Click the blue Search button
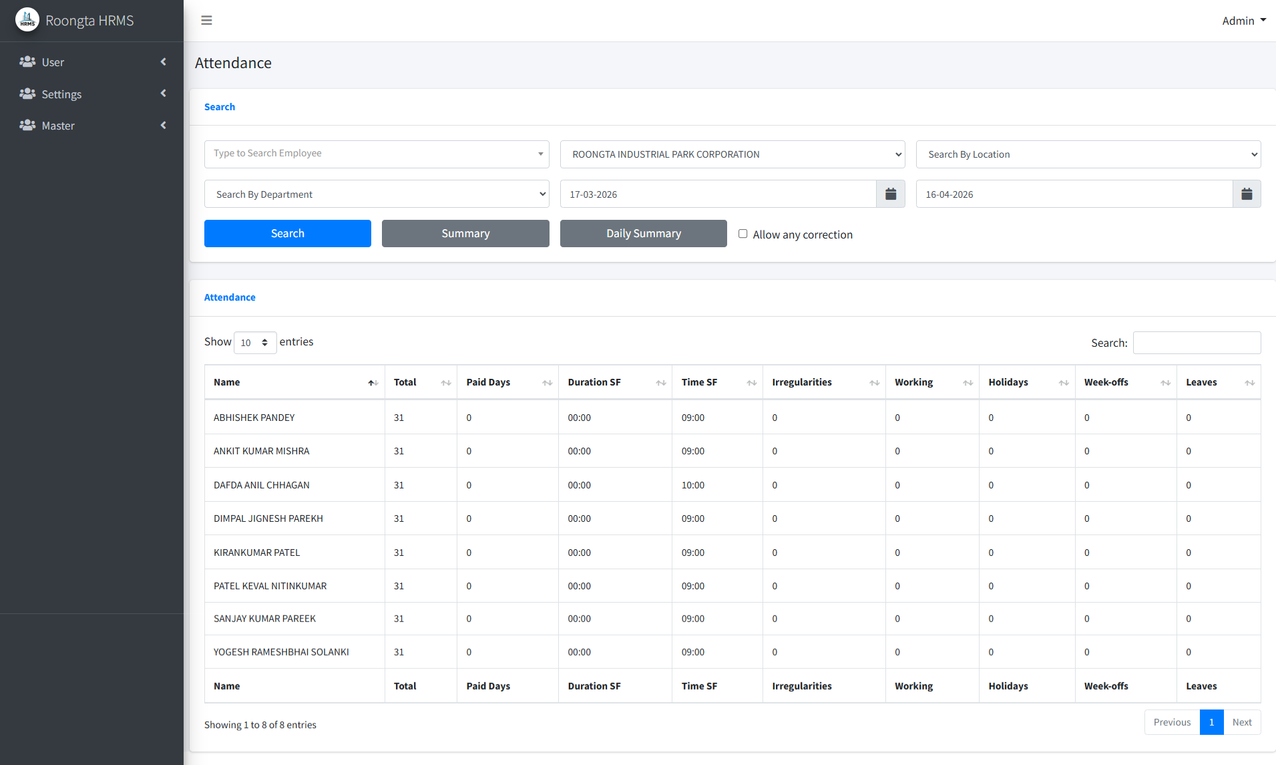Viewport: 1276px width, 765px height. pos(287,233)
